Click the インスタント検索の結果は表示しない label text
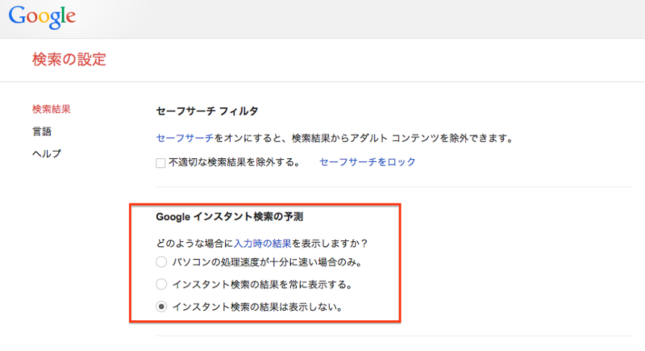This screenshot has height=351, width=645. coord(258,307)
